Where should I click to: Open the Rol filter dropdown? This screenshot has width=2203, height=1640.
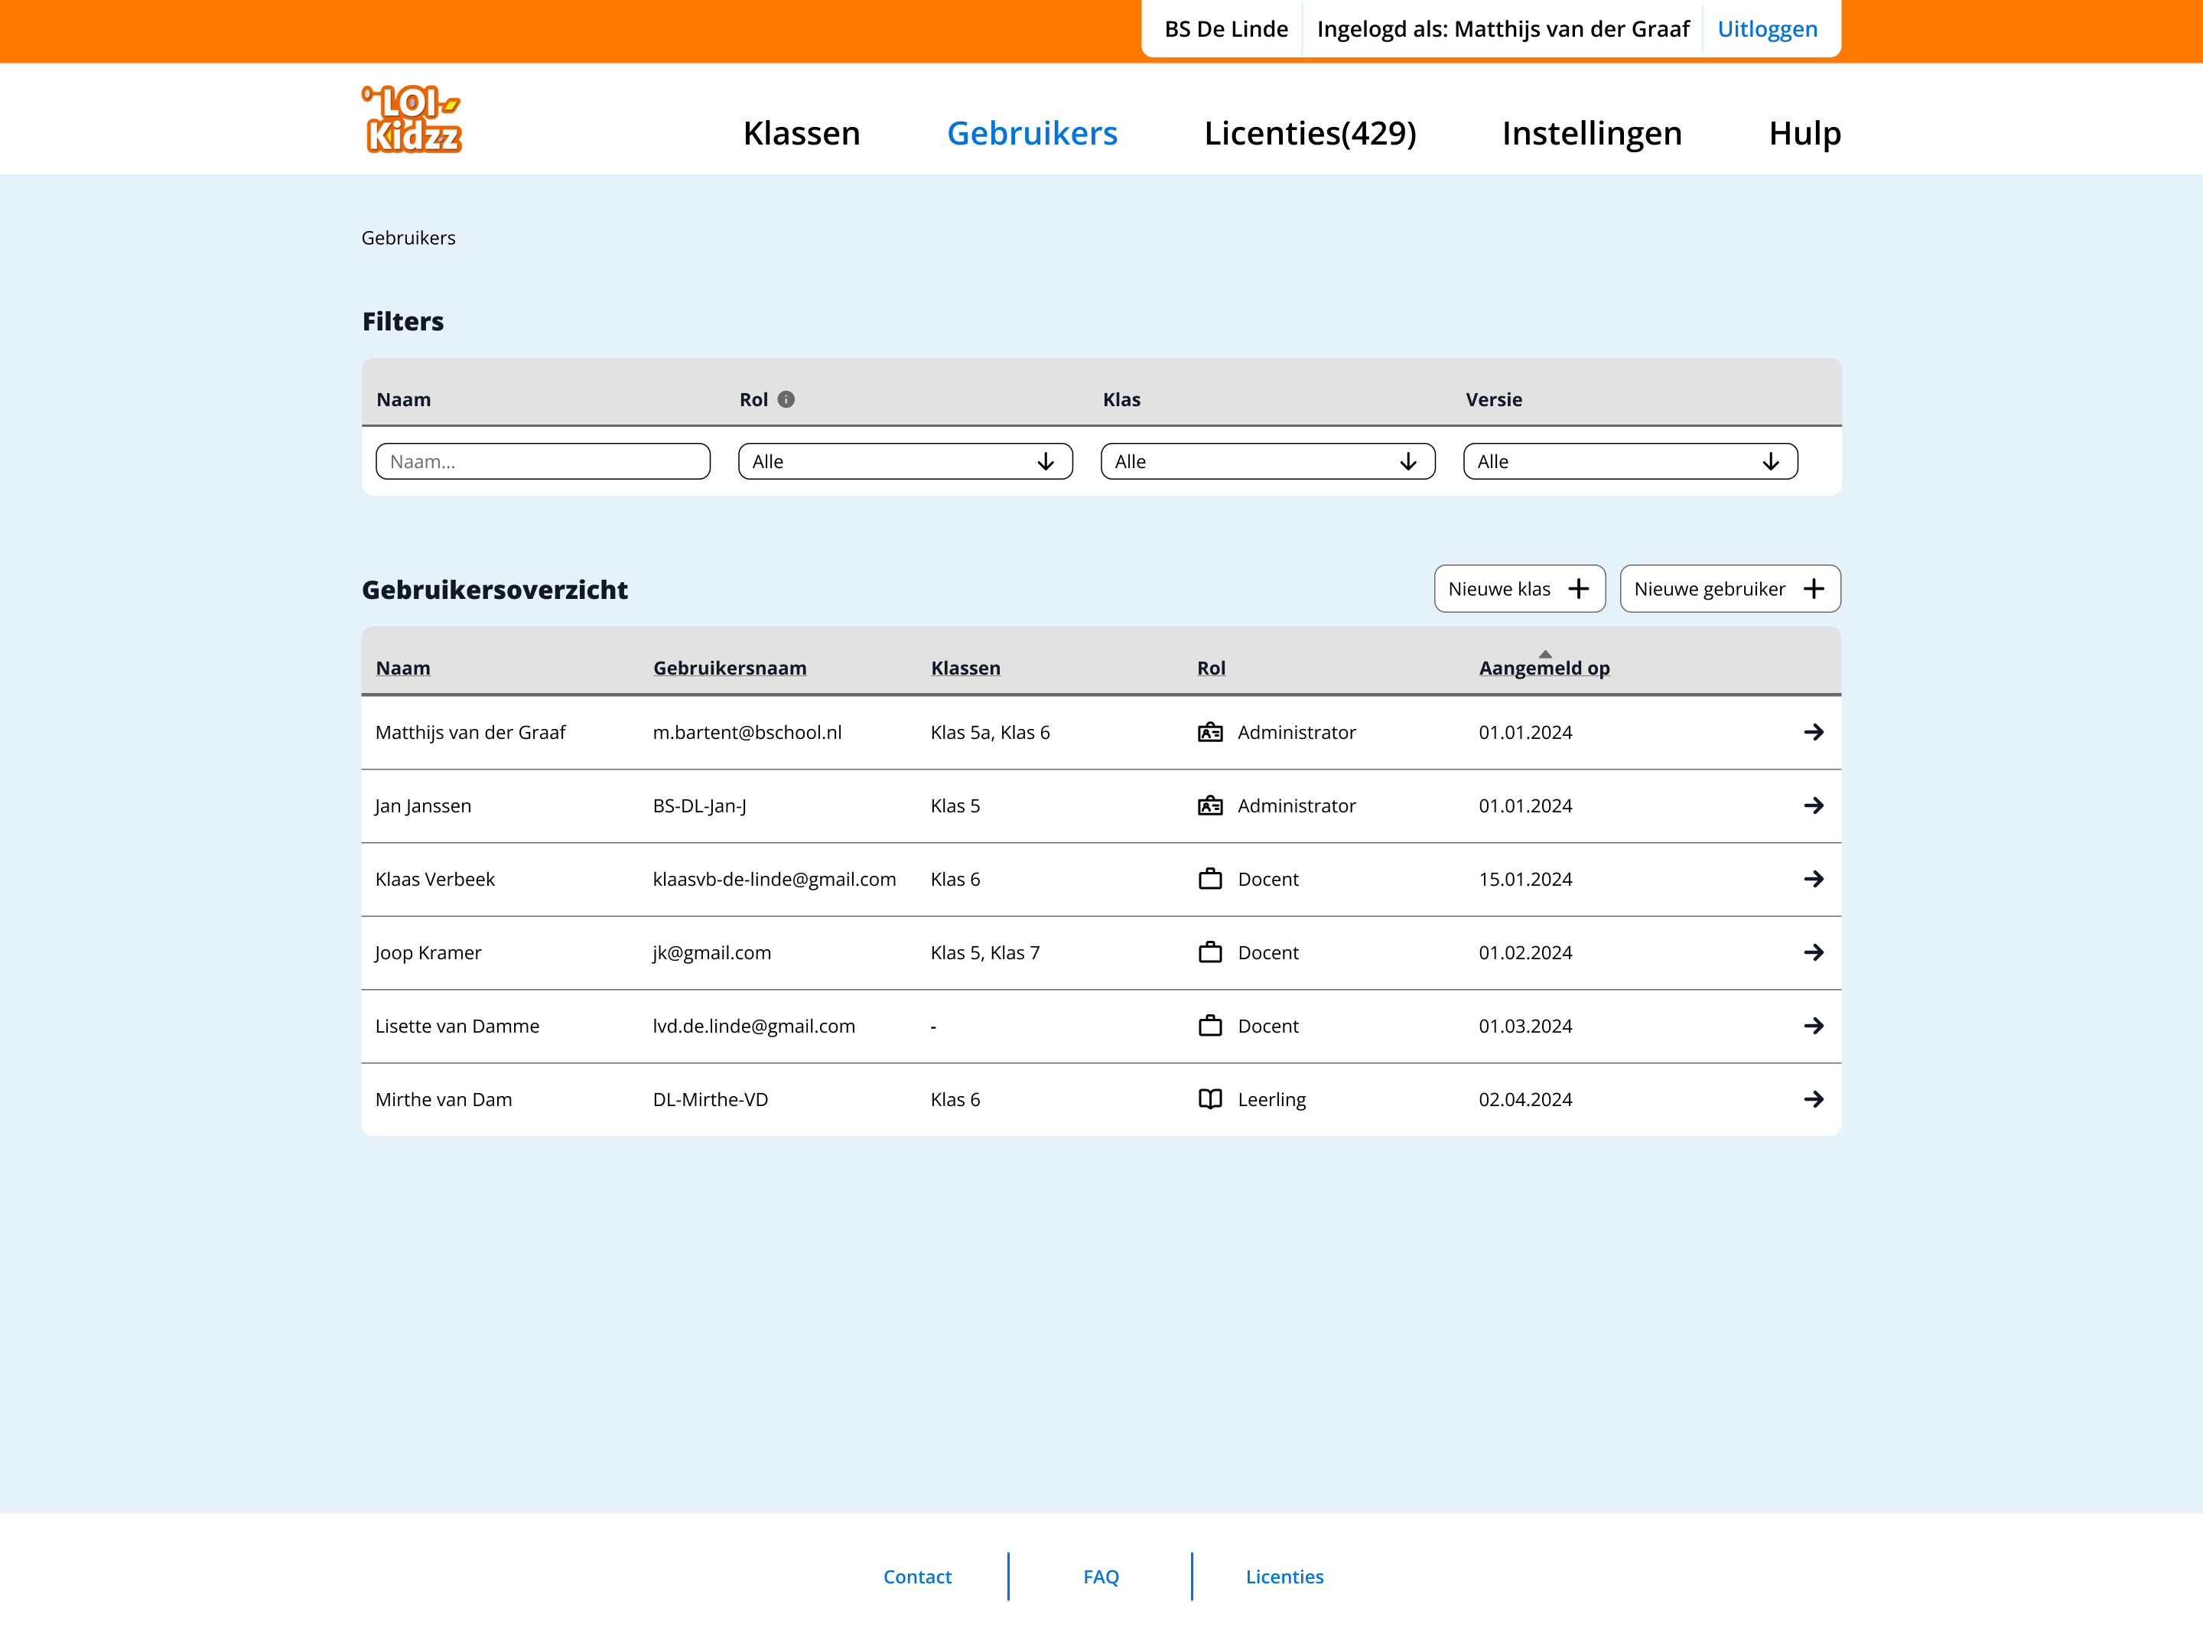coord(906,461)
